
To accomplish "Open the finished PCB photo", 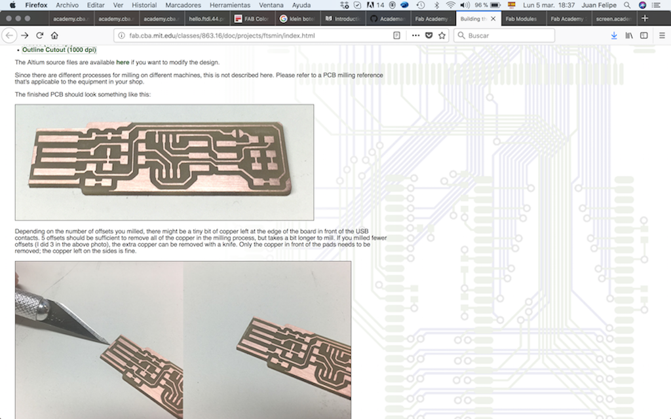I will coord(164,162).
